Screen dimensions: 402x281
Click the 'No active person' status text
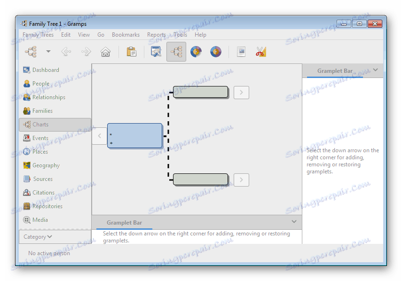click(x=49, y=253)
